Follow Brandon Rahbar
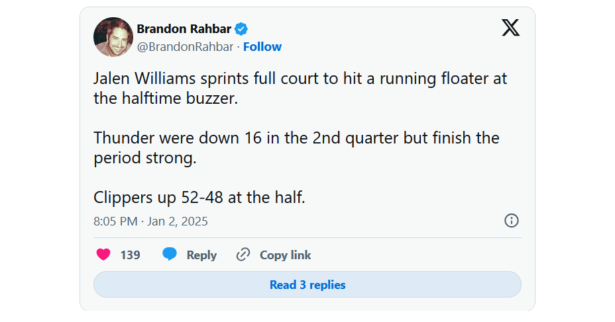The image size is (615, 322). [262, 47]
